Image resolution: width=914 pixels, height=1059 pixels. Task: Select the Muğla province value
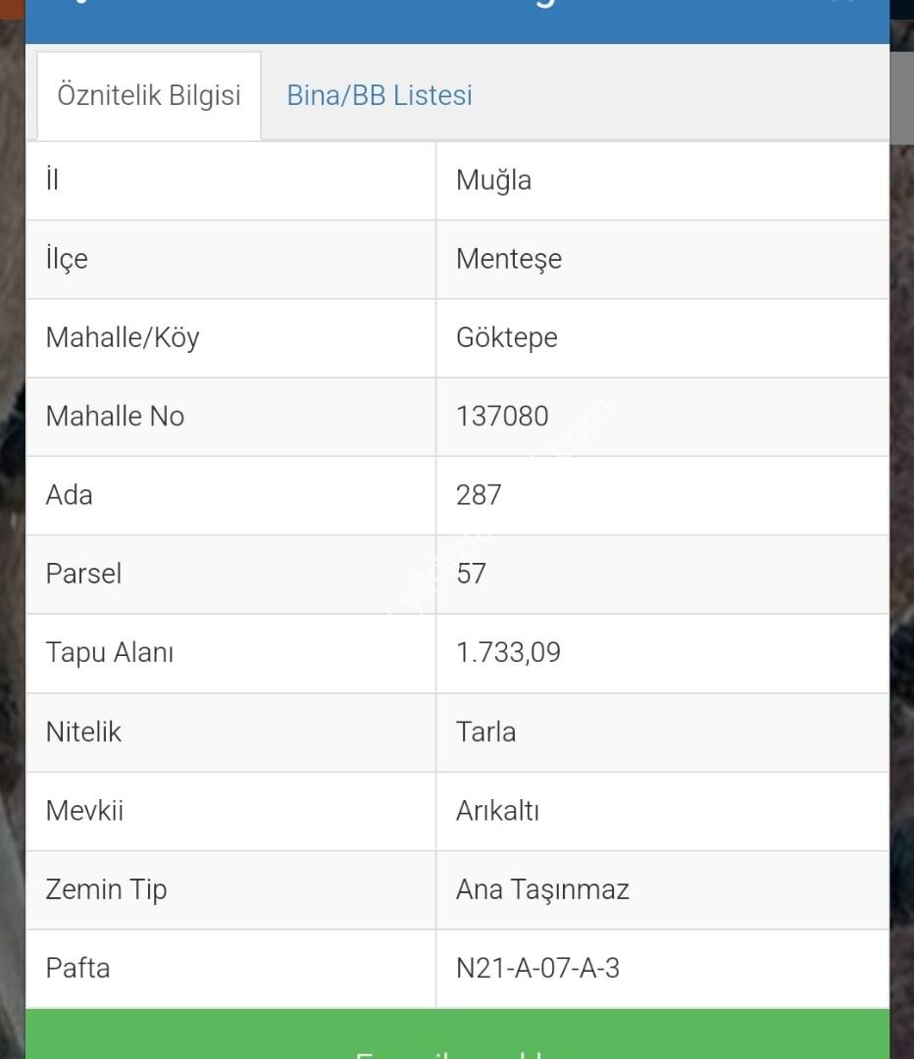tap(493, 181)
